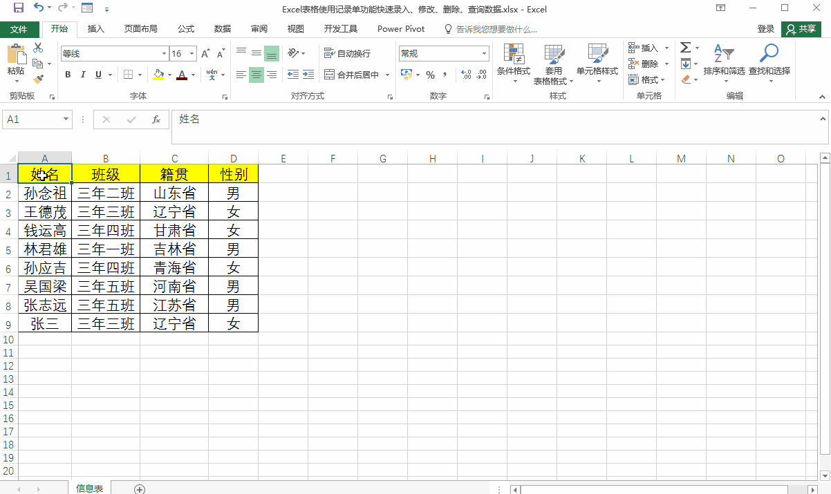831x494 pixels.
Task: Increase indent of cell content
Action: (309, 75)
